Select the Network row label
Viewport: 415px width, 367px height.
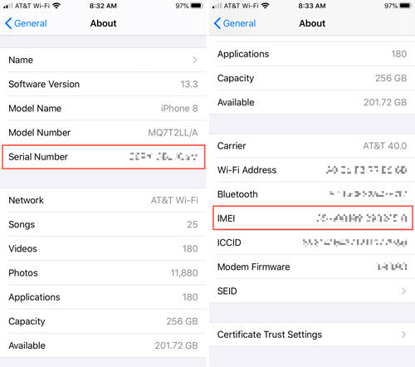(26, 200)
